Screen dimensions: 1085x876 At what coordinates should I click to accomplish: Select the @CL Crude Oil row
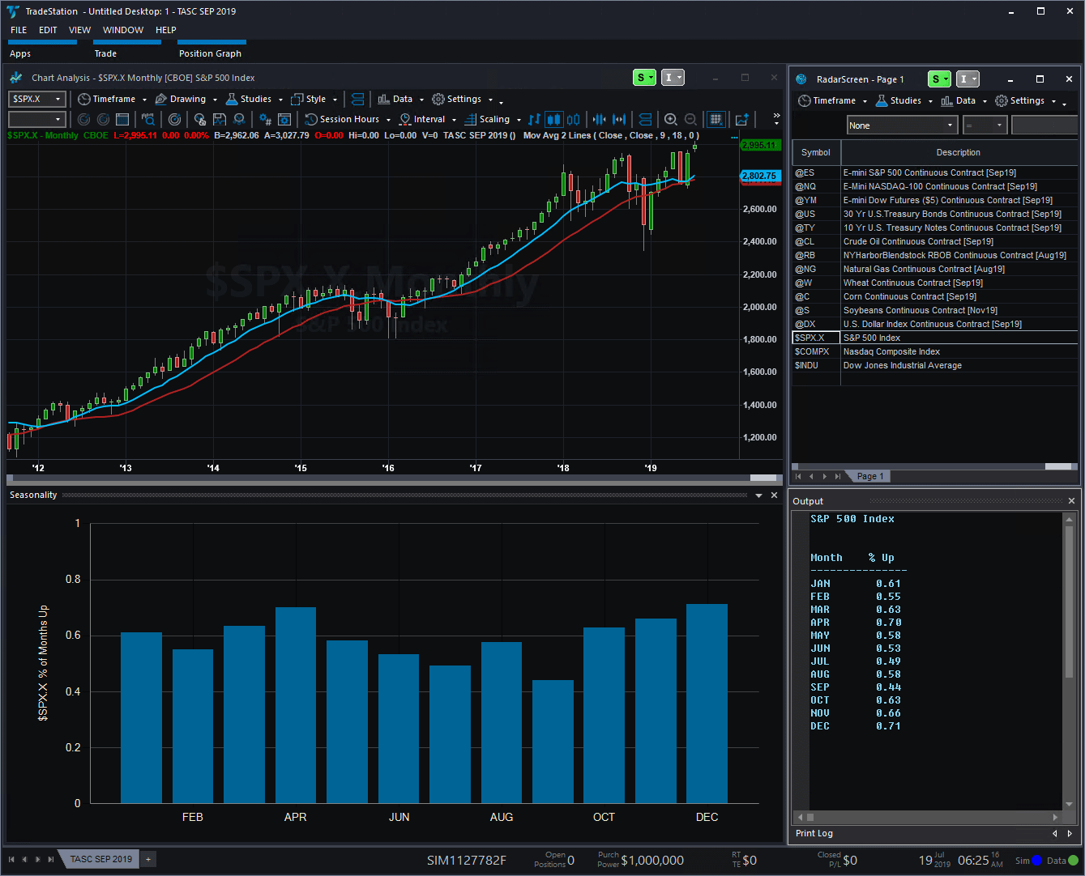coord(935,241)
